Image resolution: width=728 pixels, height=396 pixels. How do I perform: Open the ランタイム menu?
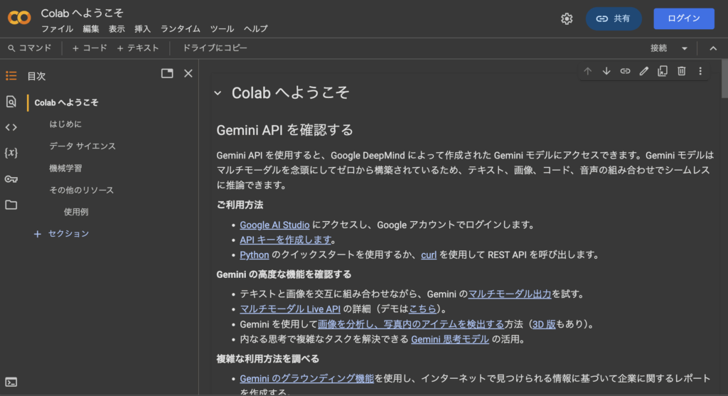click(x=180, y=29)
